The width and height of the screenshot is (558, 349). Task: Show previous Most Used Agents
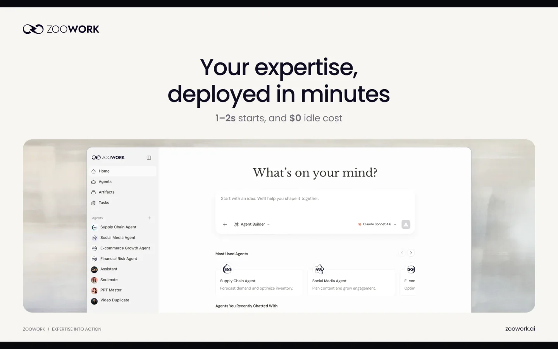click(x=402, y=253)
